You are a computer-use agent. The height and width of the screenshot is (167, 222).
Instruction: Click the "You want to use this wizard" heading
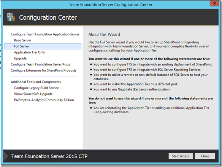pos(149,59)
